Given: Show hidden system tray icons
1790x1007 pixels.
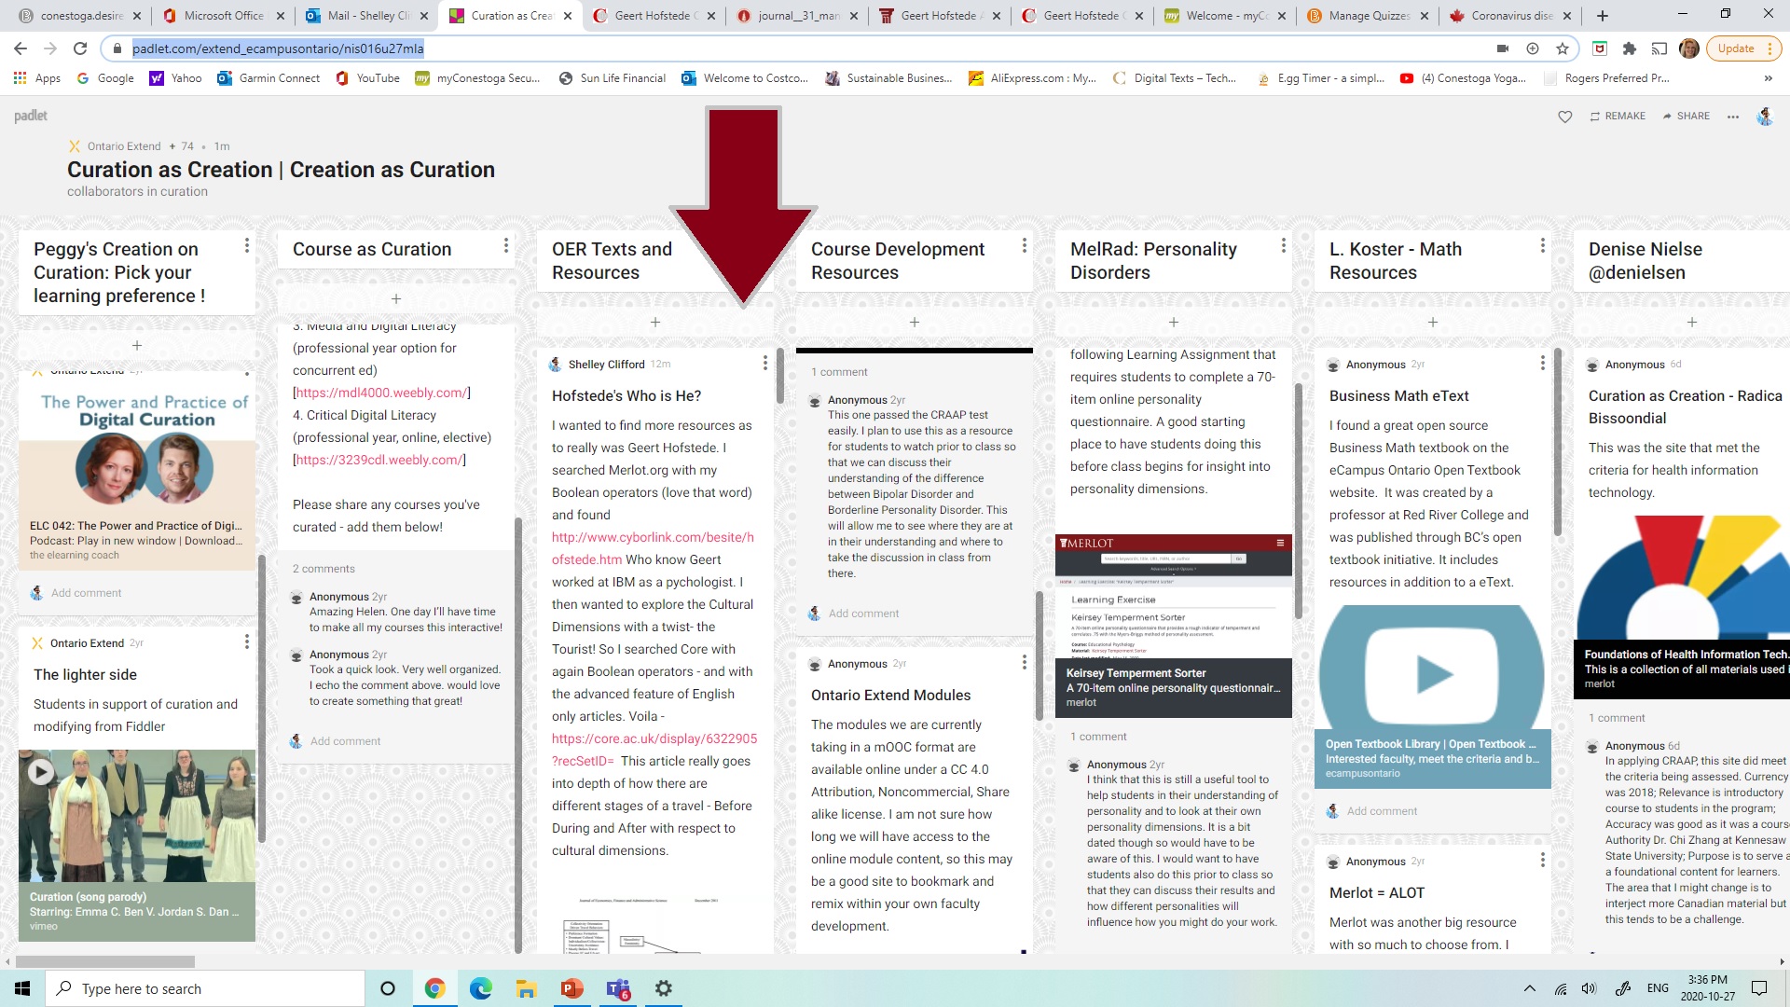Looking at the screenshot, I should (1529, 988).
